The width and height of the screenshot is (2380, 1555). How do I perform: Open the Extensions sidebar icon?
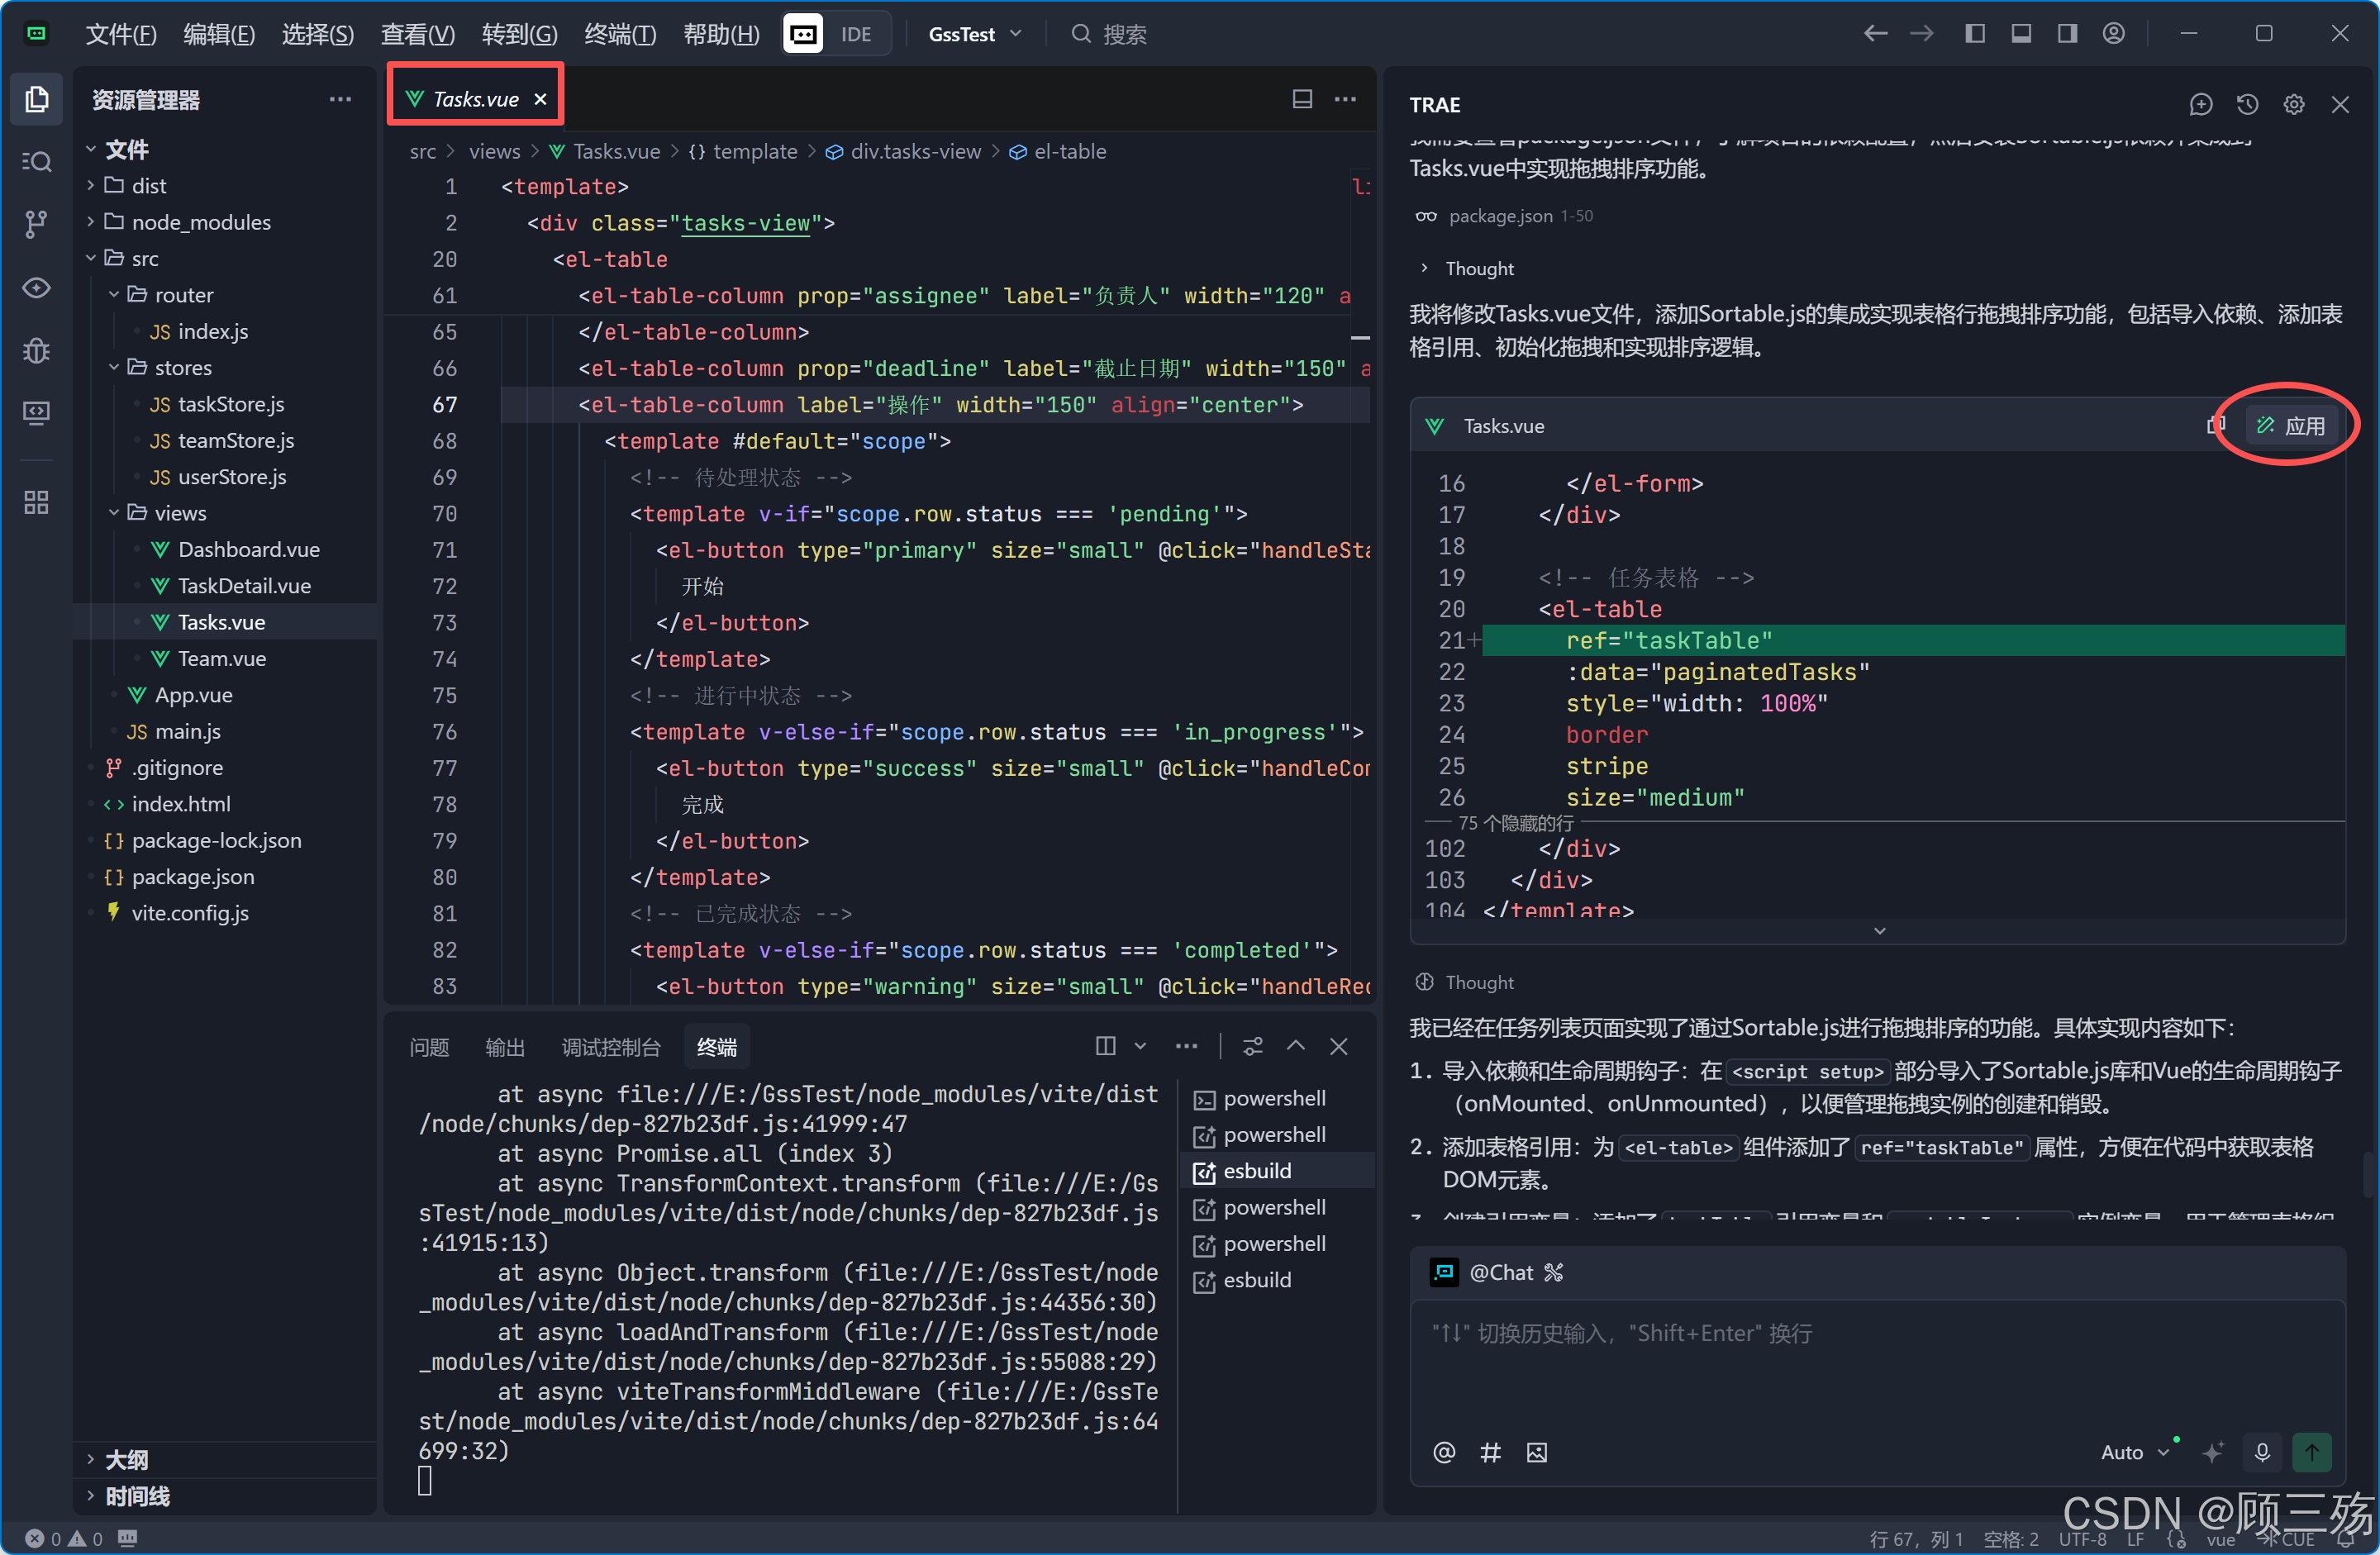[x=36, y=502]
